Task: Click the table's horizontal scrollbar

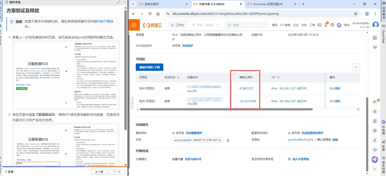Action: pos(226,109)
